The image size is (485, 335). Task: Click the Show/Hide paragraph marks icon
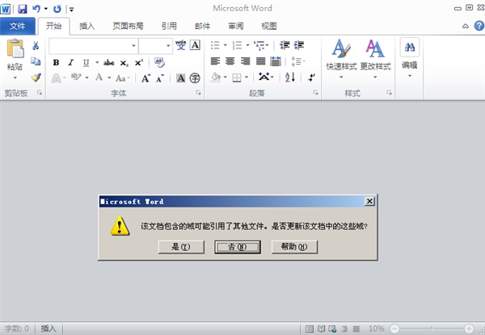tap(311, 77)
